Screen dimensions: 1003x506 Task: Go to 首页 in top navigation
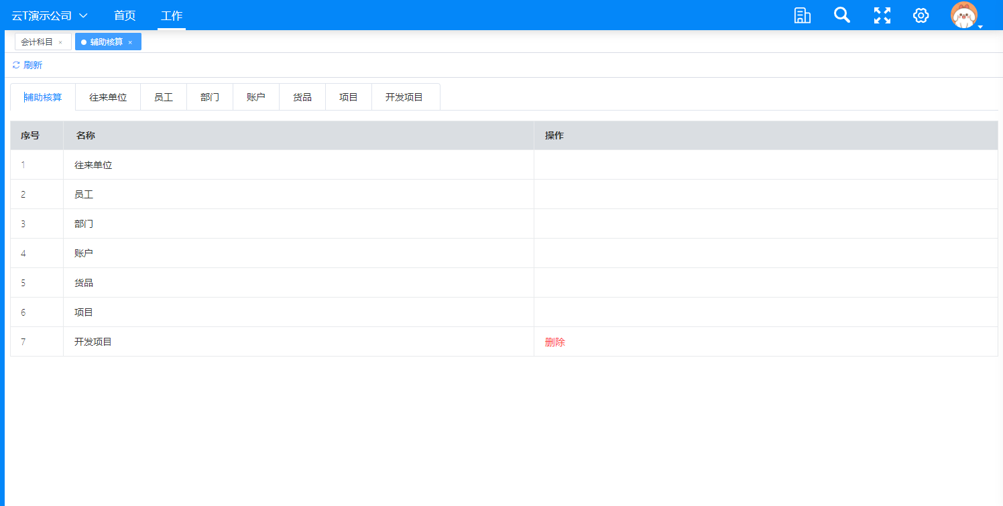point(125,15)
